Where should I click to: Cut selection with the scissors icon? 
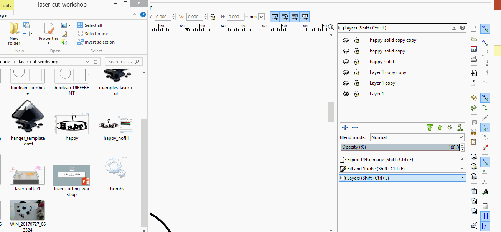point(473,132)
